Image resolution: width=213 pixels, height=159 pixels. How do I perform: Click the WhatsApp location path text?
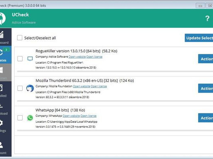click(66, 122)
